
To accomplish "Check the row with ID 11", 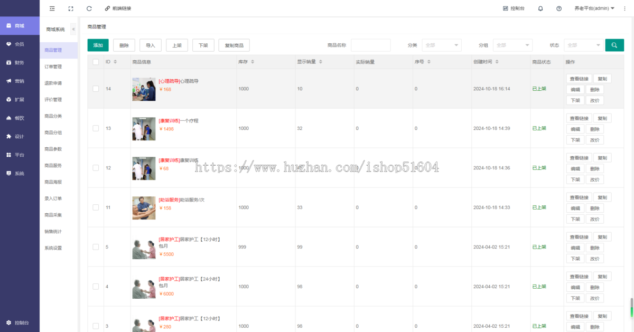I will [96, 207].
